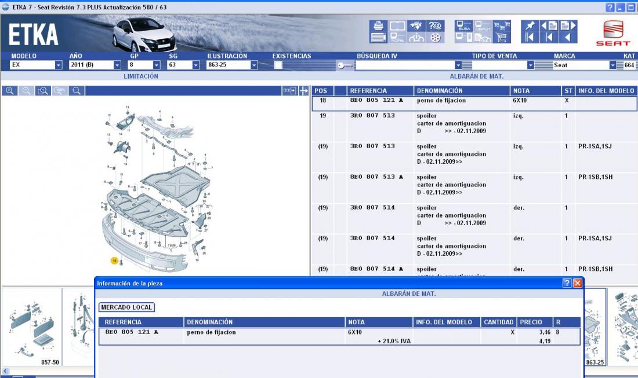The image size is (638, 378).
Task: Click the thumbnail strip scroll left arrow
Action: 5,370
